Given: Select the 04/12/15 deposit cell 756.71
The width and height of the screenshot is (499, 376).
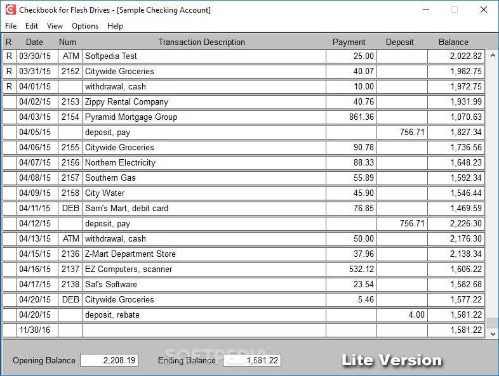Looking at the screenshot, I should coord(403,224).
